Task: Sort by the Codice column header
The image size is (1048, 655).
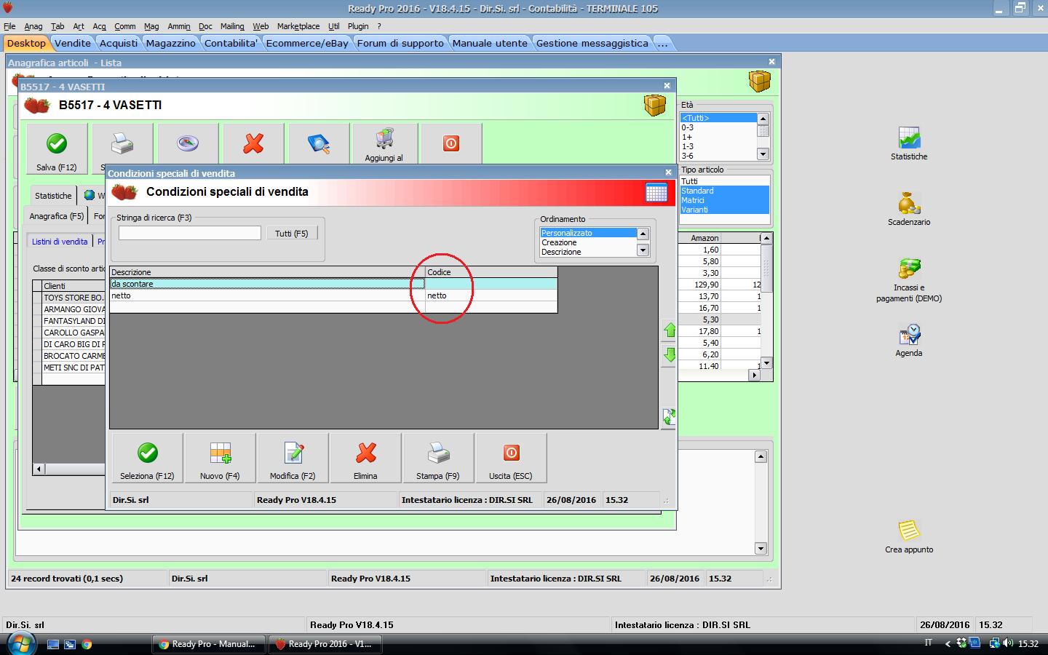Action: pyautogui.click(x=491, y=272)
